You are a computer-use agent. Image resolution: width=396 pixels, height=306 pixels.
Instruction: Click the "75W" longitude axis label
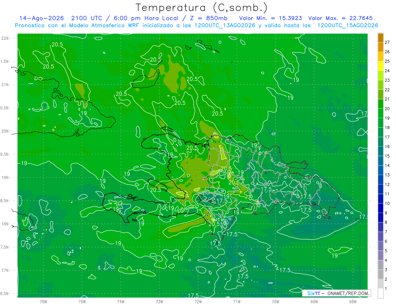click(82, 301)
